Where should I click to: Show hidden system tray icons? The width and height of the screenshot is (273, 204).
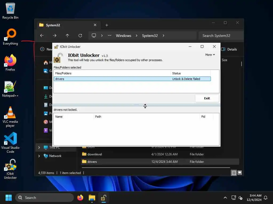point(225,198)
